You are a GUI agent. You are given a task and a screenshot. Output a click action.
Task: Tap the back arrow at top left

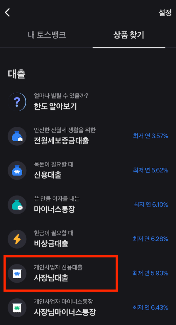(7, 12)
